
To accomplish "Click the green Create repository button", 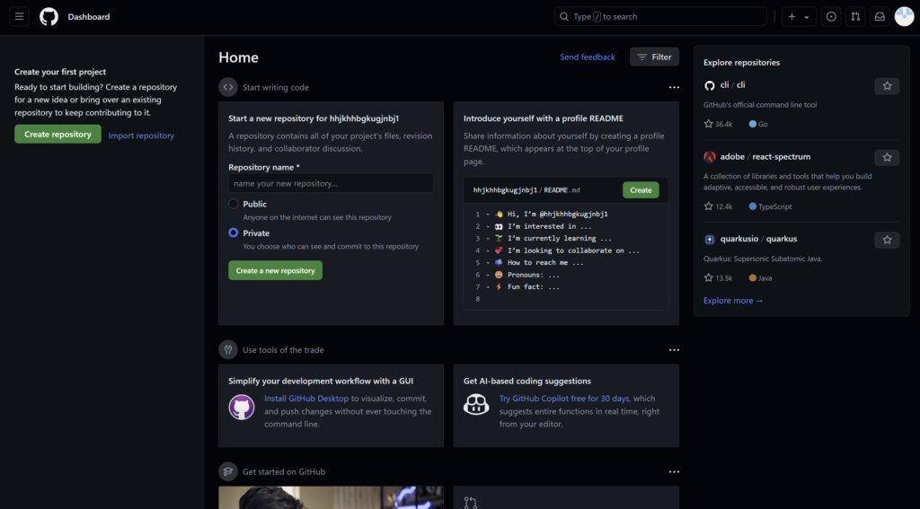I will click(x=58, y=134).
